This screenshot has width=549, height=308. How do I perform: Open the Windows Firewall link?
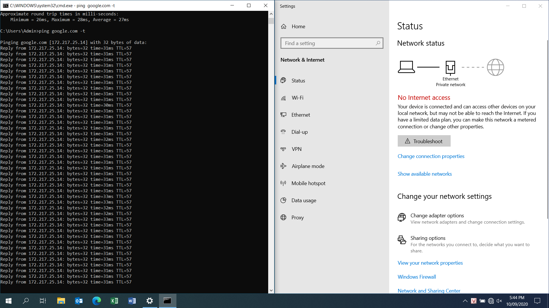(x=417, y=277)
